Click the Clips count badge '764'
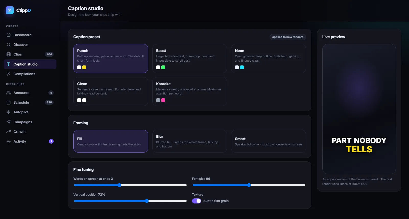The height and width of the screenshot is (219, 409). click(49, 54)
